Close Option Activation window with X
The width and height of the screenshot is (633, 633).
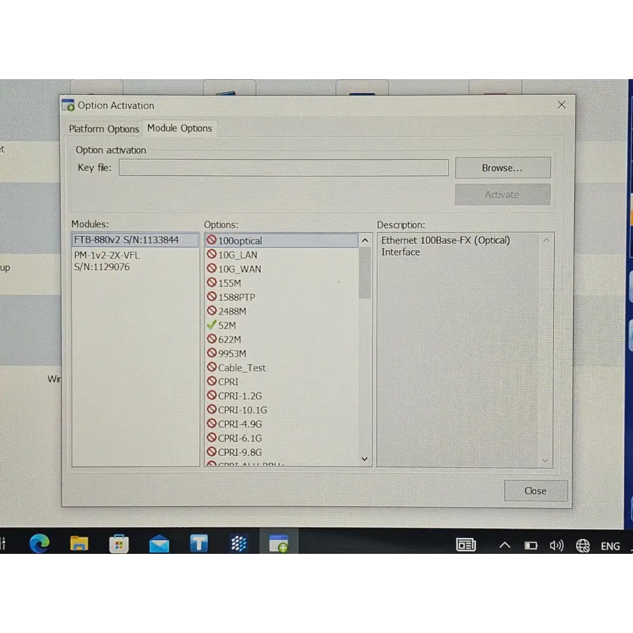click(561, 105)
